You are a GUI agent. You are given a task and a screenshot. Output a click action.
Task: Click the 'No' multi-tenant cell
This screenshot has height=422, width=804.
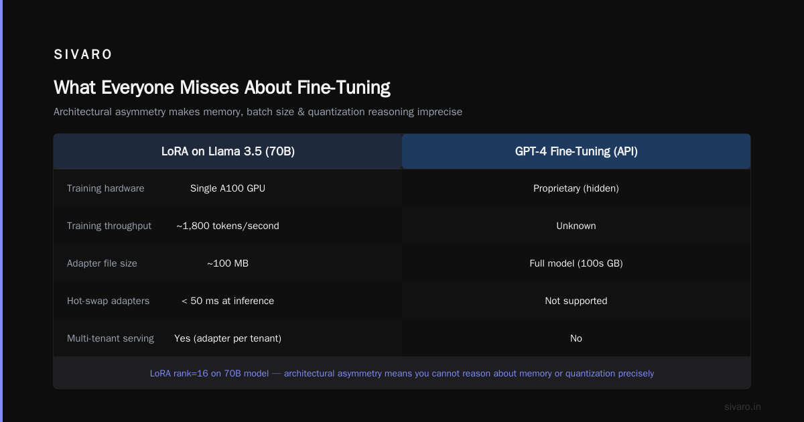[576, 338]
